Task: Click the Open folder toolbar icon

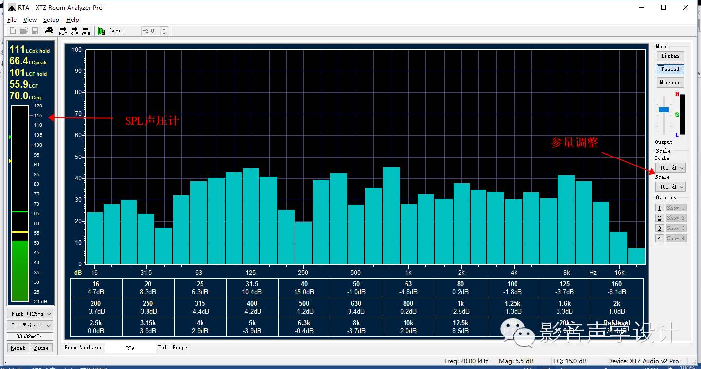Action: pyautogui.click(x=24, y=31)
